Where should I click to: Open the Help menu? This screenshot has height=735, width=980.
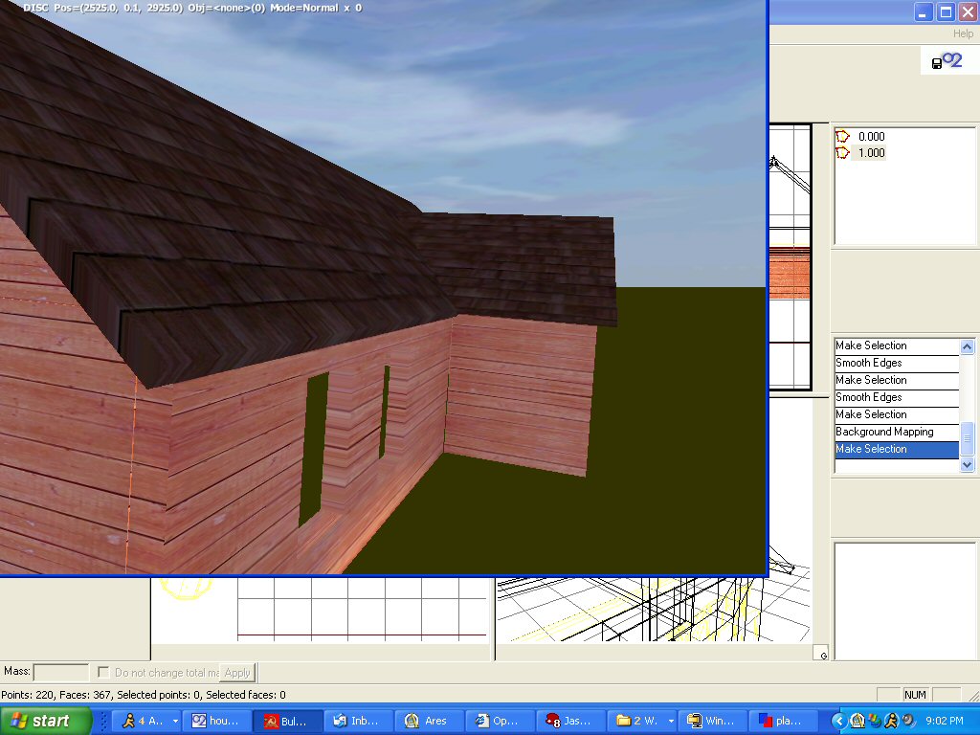tap(962, 33)
